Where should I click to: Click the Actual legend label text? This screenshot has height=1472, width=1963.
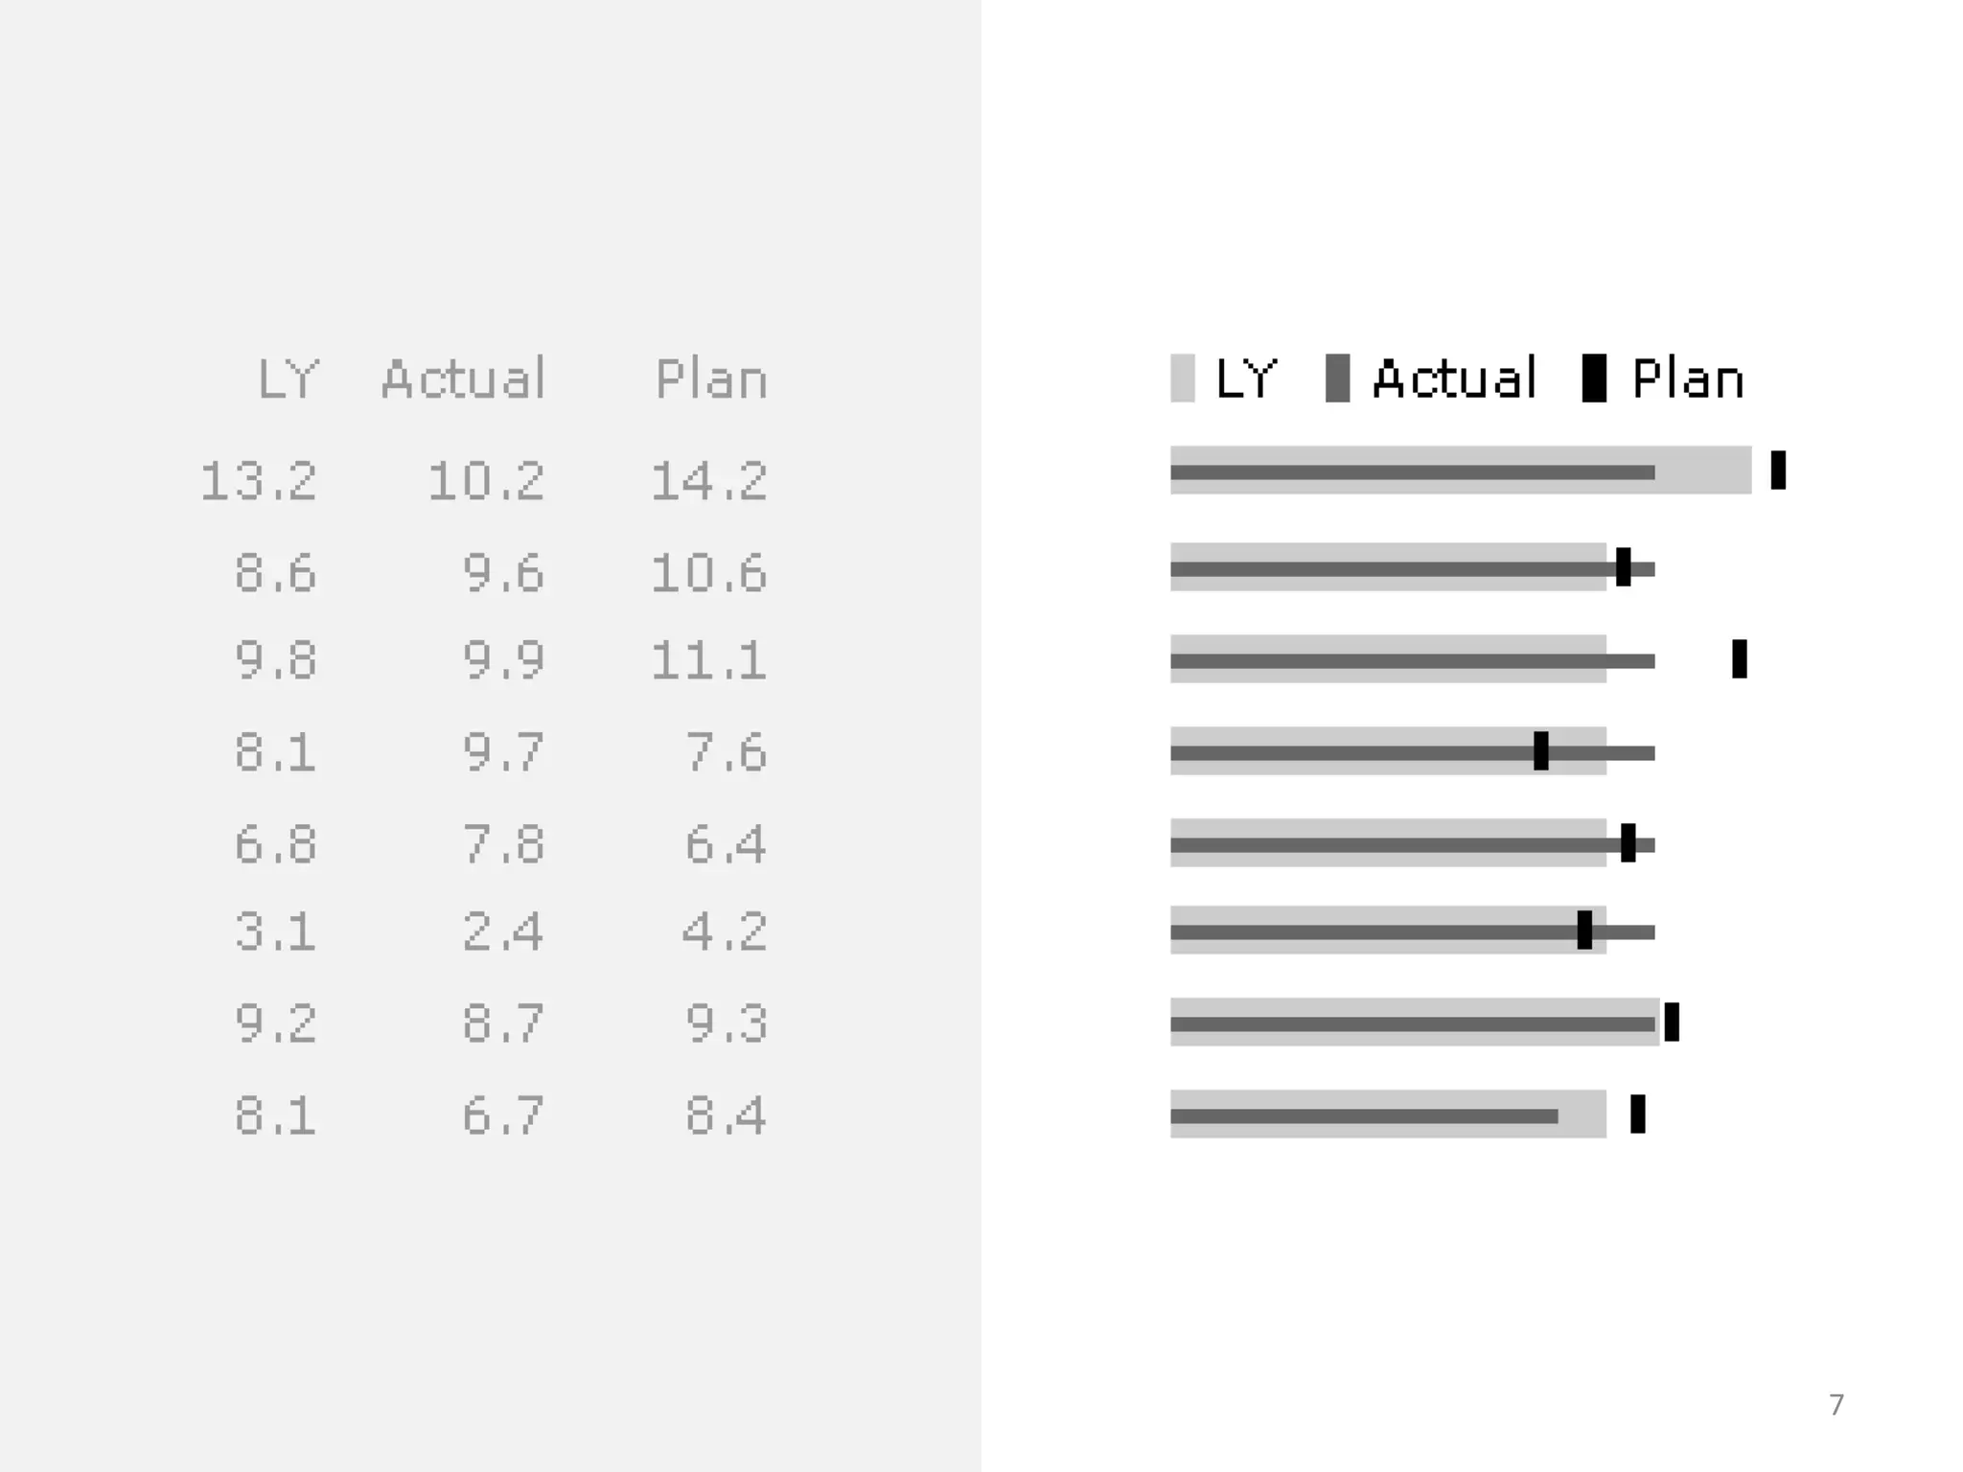pos(1454,379)
